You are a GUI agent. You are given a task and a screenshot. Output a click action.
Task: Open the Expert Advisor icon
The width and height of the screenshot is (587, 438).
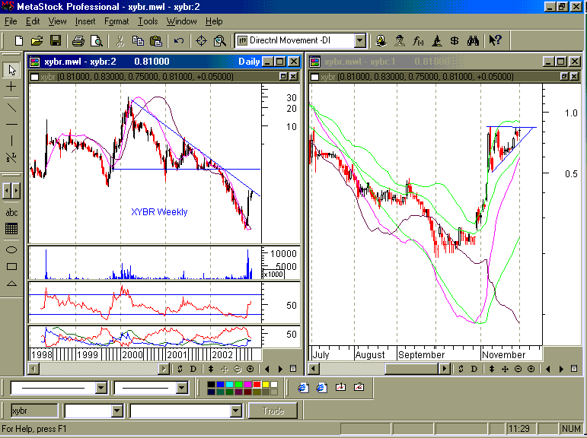coord(381,40)
